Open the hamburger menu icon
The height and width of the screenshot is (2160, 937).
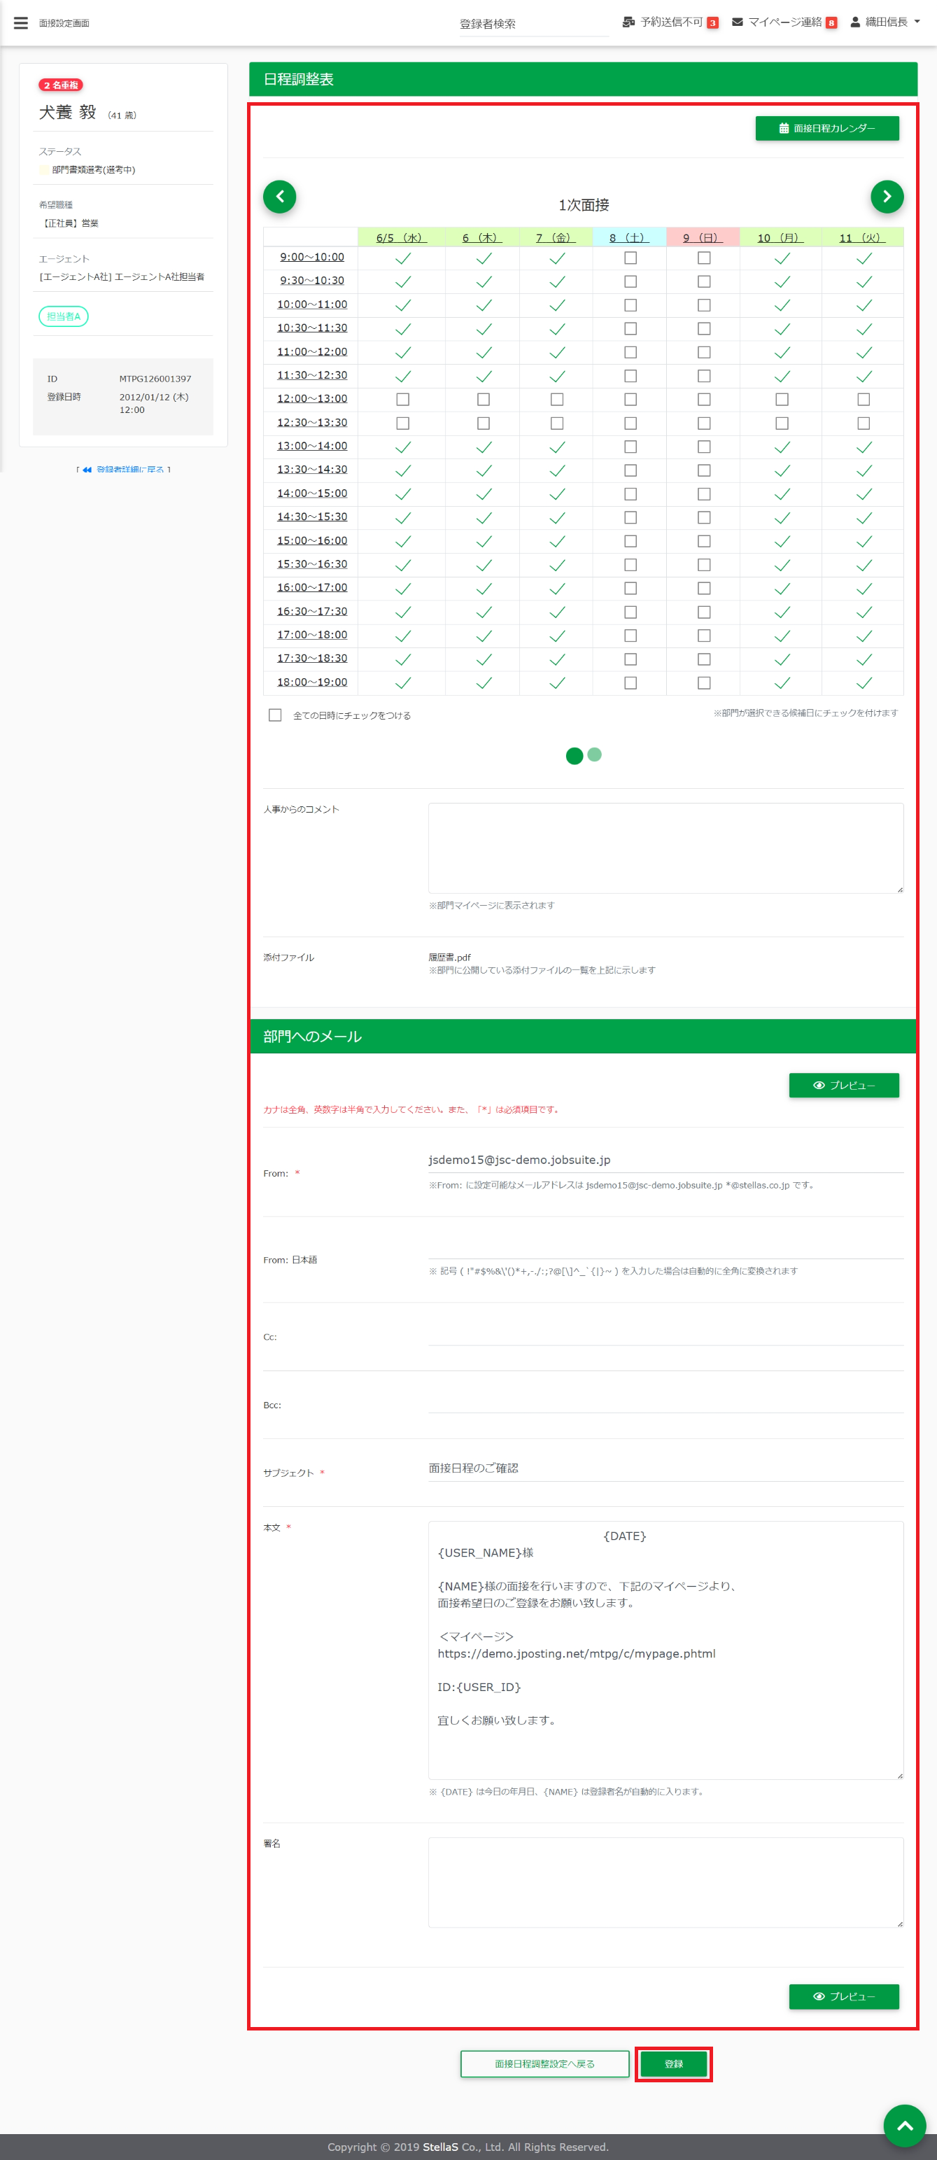pos(21,22)
